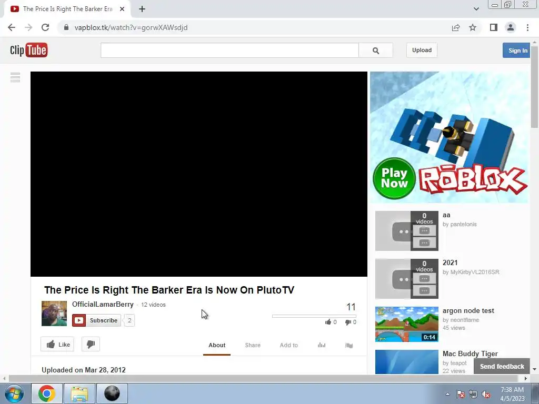Click the video title heading text
The height and width of the screenshot is (404, 539).
click(x=169, y=290)
